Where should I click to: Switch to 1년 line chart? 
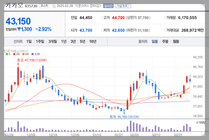coord(64,42)
